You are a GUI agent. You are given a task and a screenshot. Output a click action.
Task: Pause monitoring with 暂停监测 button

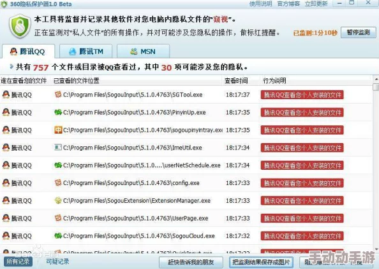click(358, 32)
